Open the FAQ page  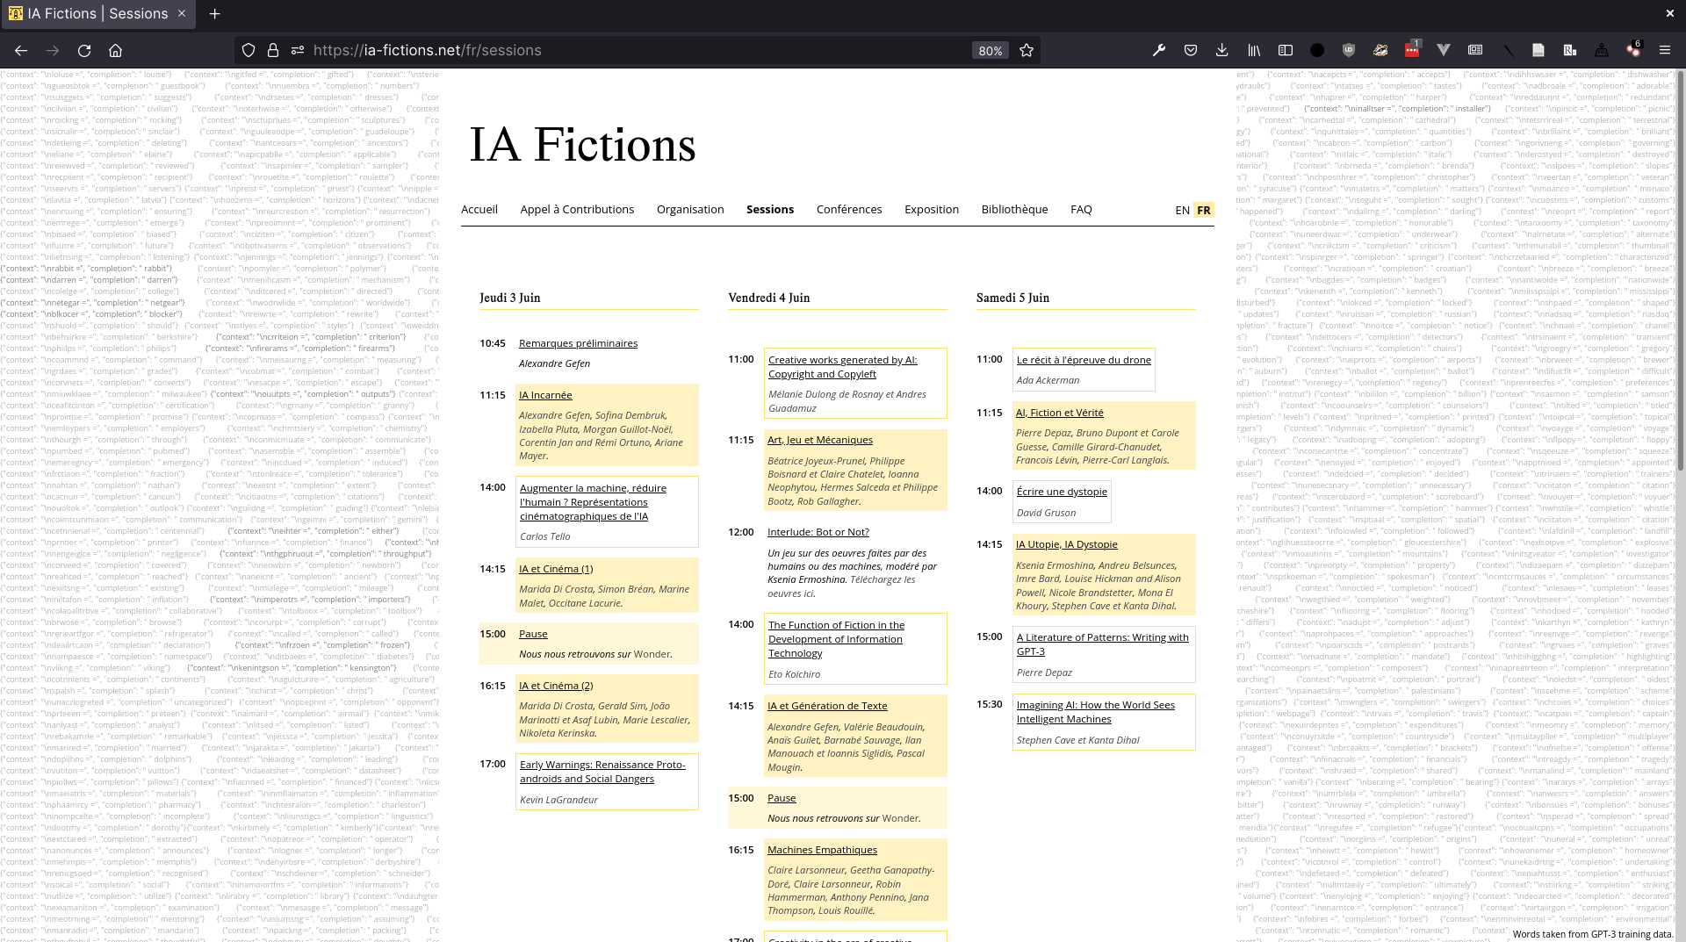(x=1081, y=209)
